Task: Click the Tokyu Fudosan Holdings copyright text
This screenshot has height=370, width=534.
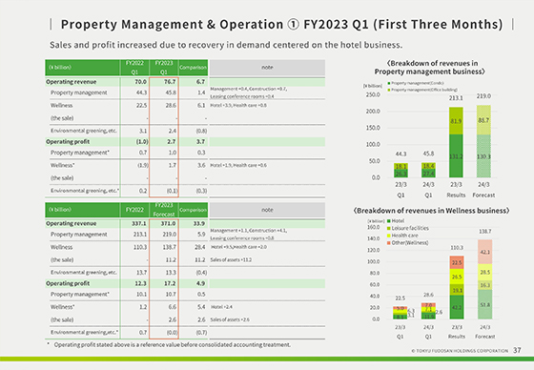Action: [x=460, y=351]
